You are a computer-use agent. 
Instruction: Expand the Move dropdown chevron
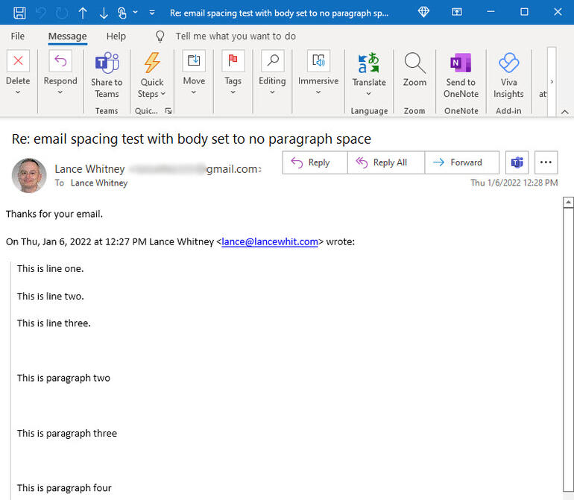click(x=194, y=92)
